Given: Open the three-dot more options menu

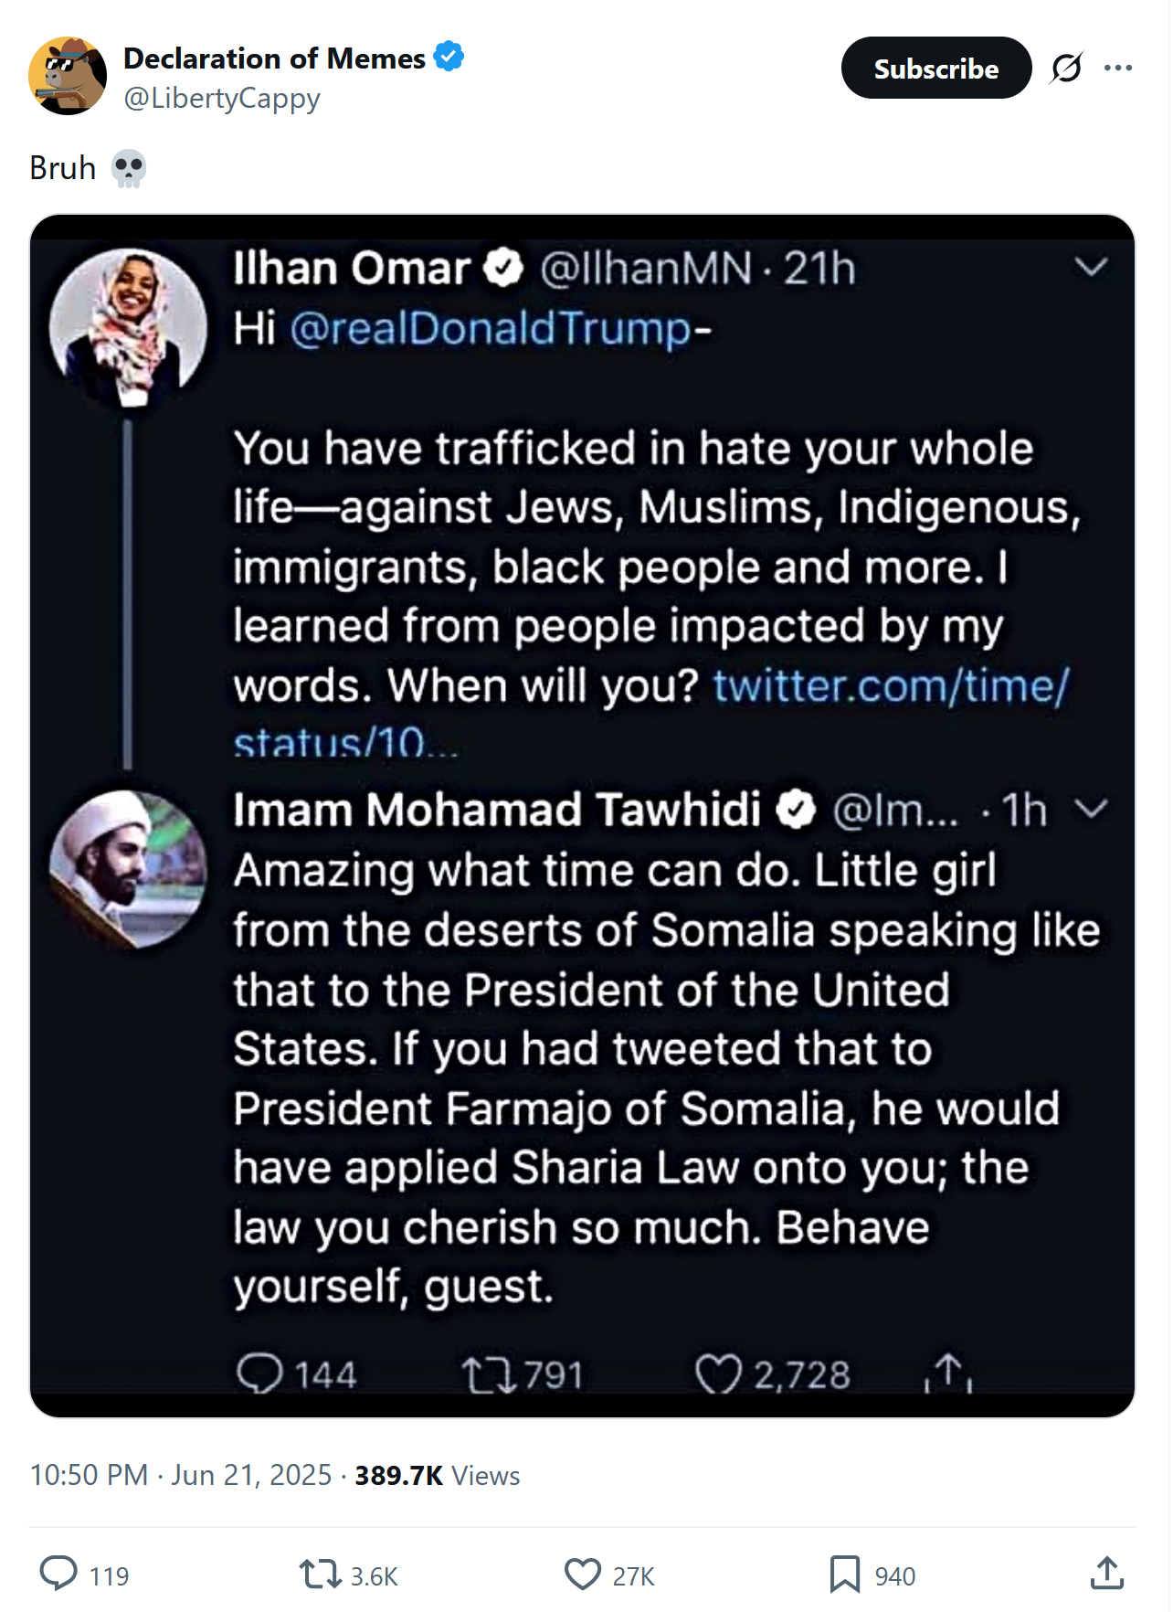Looking at the screenshot, I should [1117, 68].
